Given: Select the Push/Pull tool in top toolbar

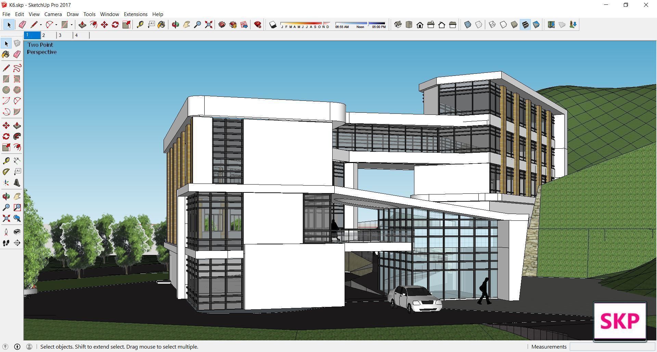Looking at the screenshot, I should click(x=82, y=25).
